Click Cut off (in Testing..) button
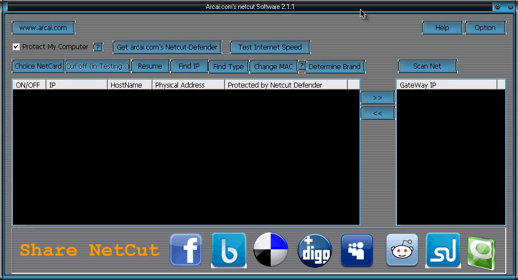Screen dimensions: 518x280 [98, 66]
